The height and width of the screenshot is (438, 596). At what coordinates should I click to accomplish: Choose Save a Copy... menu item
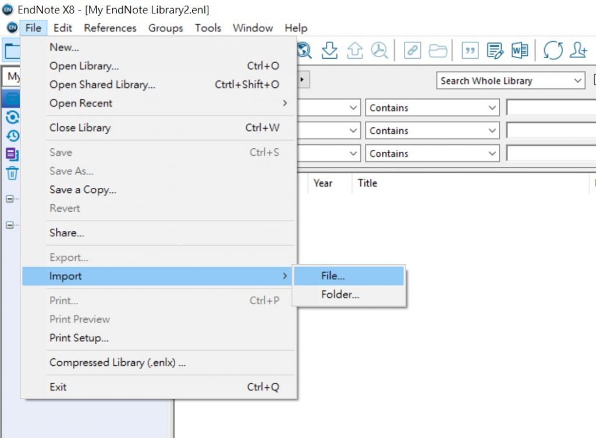click(x=159, y=190)
